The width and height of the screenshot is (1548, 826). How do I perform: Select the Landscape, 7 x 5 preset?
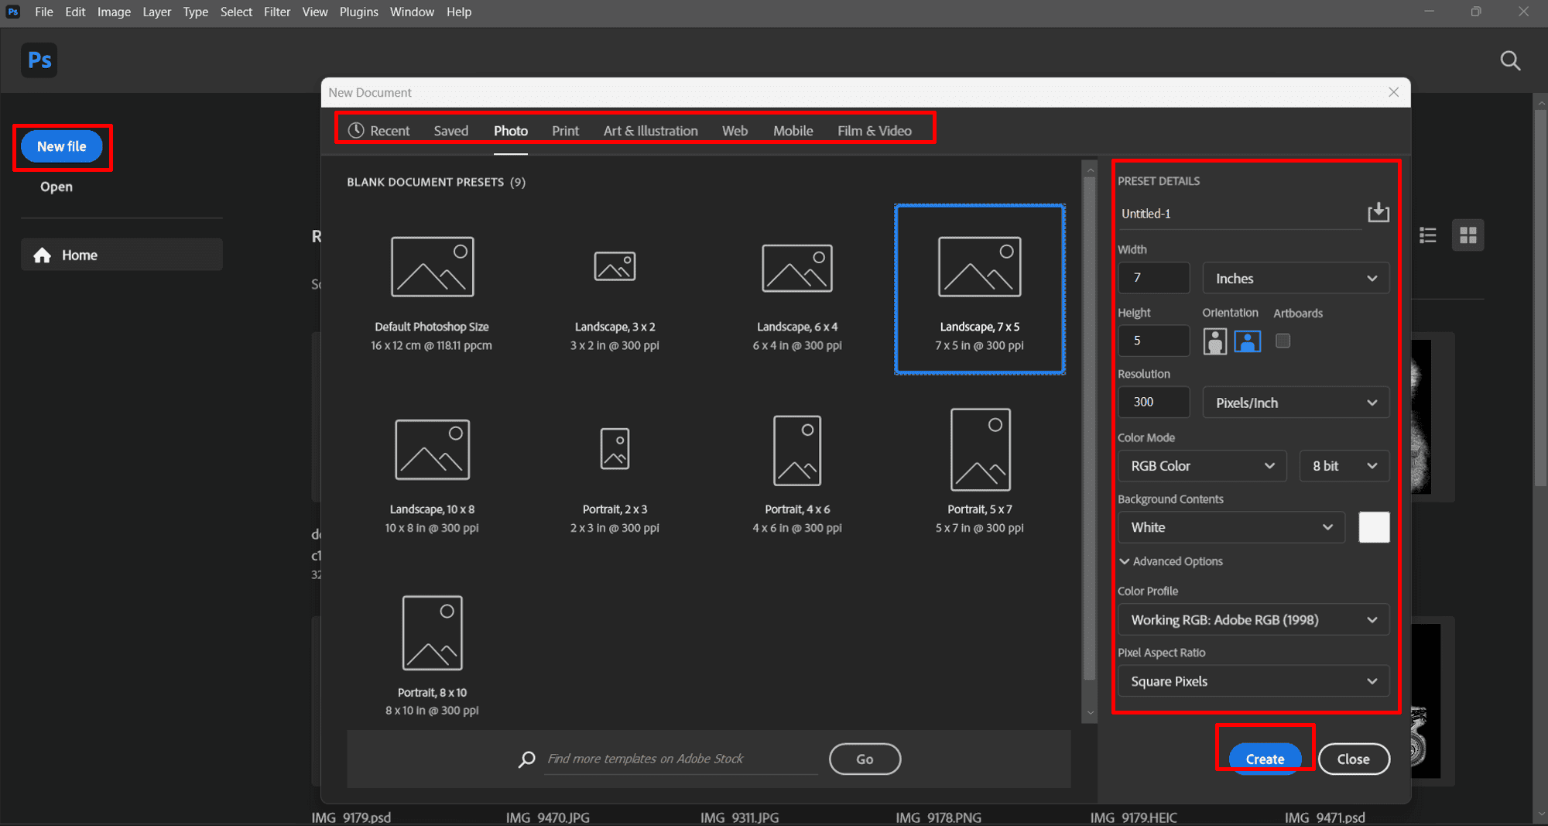coord(980,290)
